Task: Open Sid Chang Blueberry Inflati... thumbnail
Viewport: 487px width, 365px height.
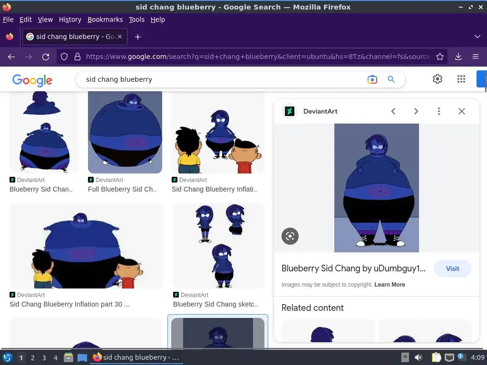Action: click(x=218, y=132)
